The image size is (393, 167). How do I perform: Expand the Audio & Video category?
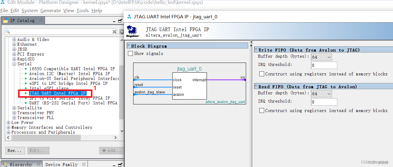coord(14,39)
